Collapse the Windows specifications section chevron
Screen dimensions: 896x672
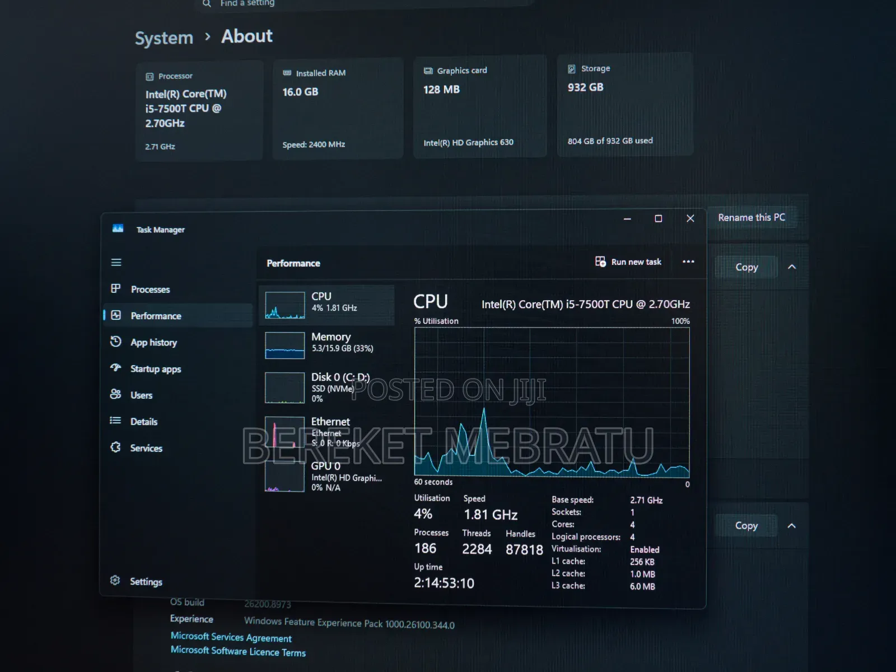coord(791,526)
